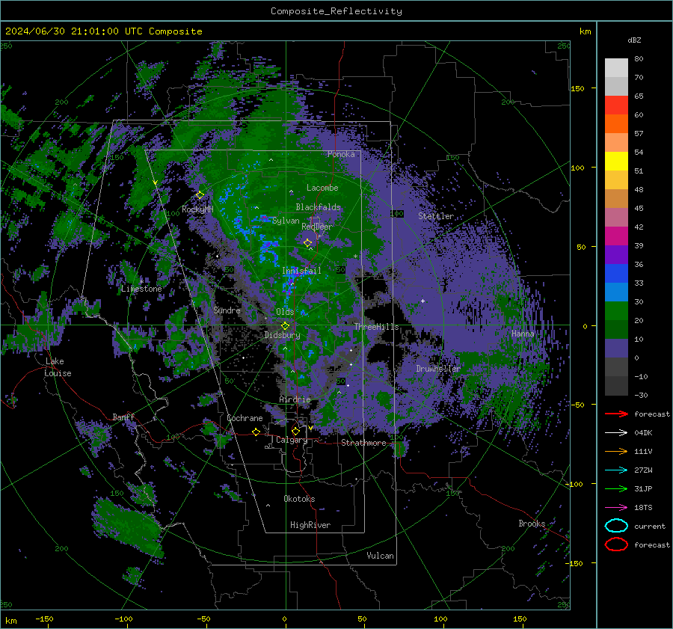Image resolution: width=673 pixels, height=629 pixels.
Task: Click the HighRiver label
Action: tap(310, 525)
